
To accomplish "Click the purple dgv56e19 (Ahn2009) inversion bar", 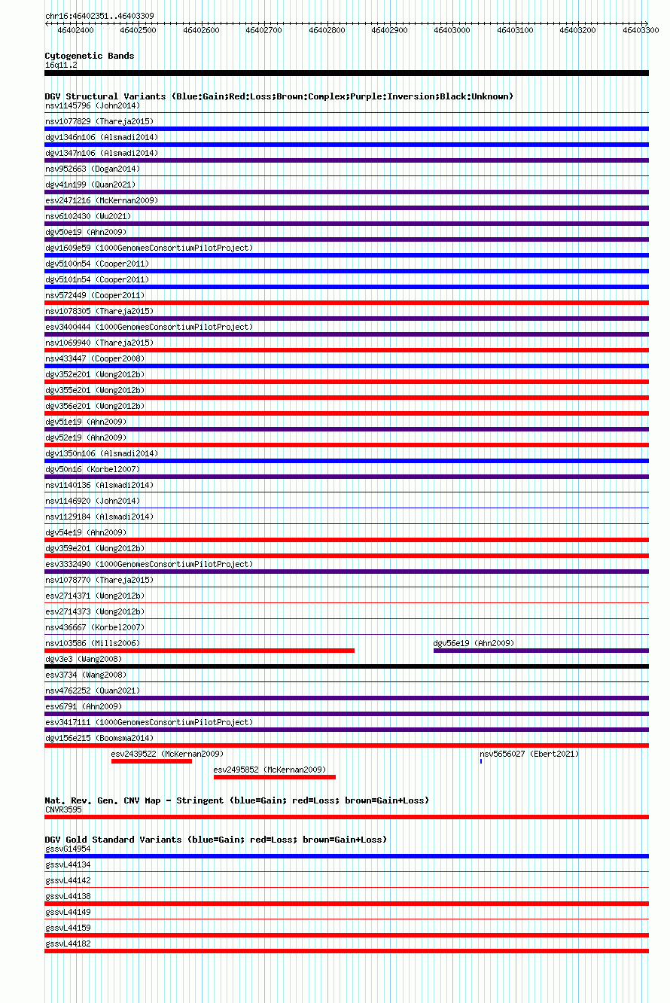I will coord(541,651).
